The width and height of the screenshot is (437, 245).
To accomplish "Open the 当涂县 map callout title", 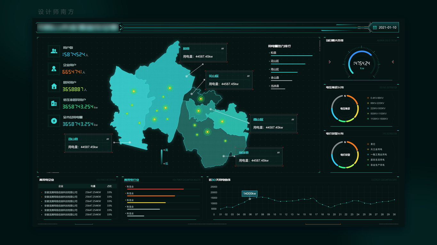I will point(244,153).
